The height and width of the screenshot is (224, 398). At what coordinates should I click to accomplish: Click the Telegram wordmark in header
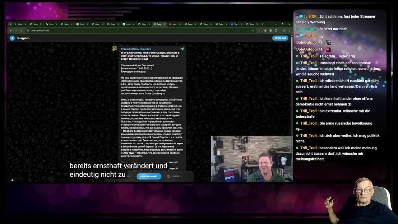(23, 38)
